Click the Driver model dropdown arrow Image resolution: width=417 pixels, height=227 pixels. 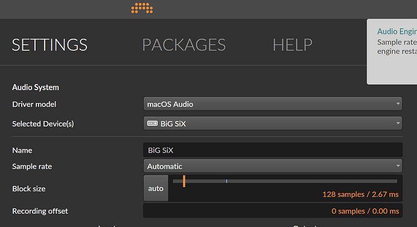point(398,104)
